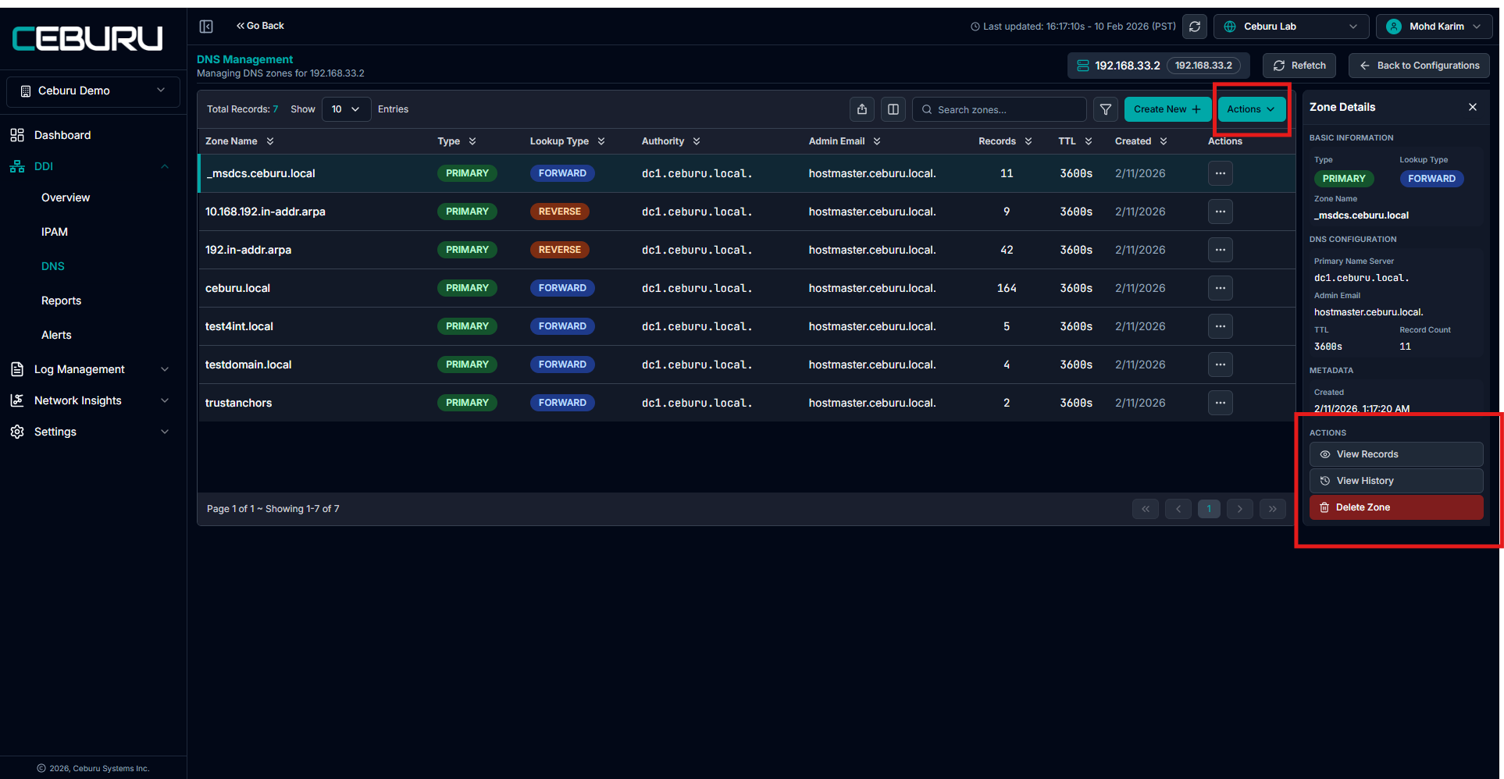Click View History in Zone Details

[1396, 481]
